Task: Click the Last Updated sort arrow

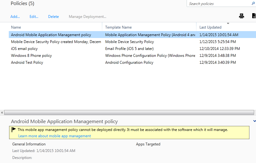Action: point(228,24)
